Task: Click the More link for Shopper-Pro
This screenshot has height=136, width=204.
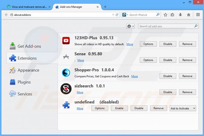Action: pyautogui.click(x=135, y=76)
